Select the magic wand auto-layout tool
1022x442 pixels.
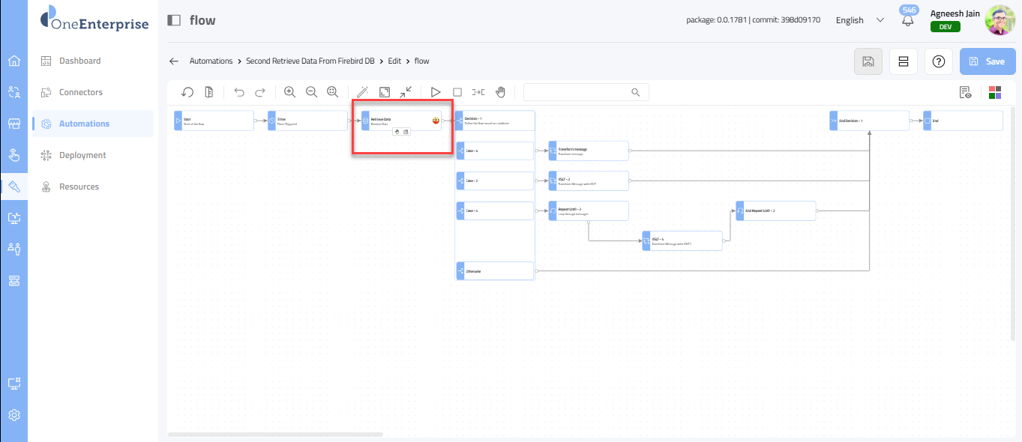(362, 92)
